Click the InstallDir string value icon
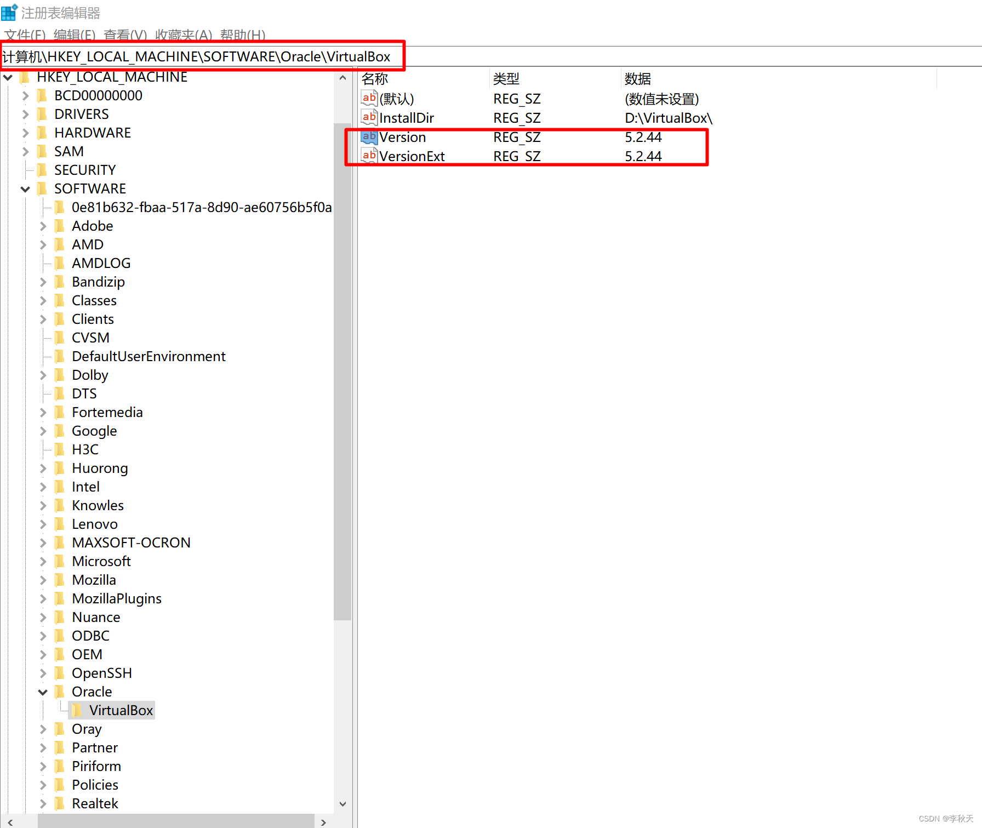The width and height of the screenshot is (982, 828). (369, 117)
